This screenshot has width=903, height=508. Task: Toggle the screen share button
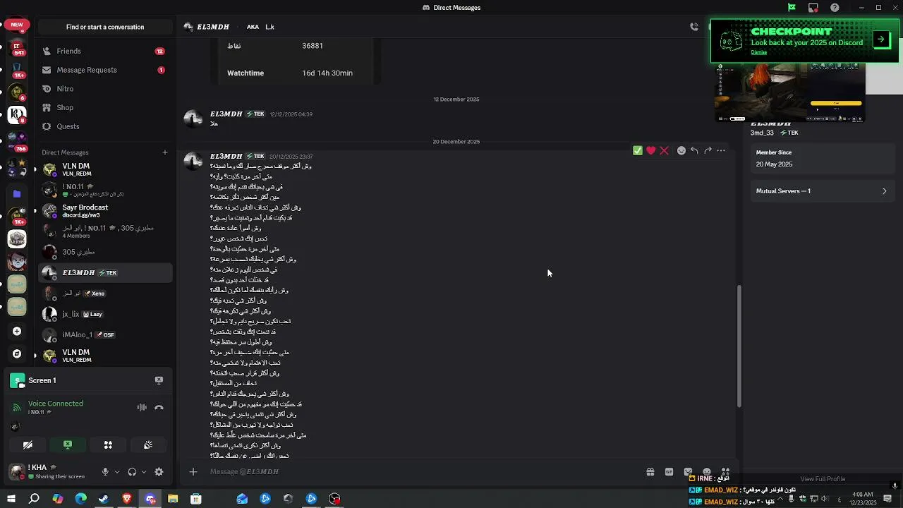[68, 445]
